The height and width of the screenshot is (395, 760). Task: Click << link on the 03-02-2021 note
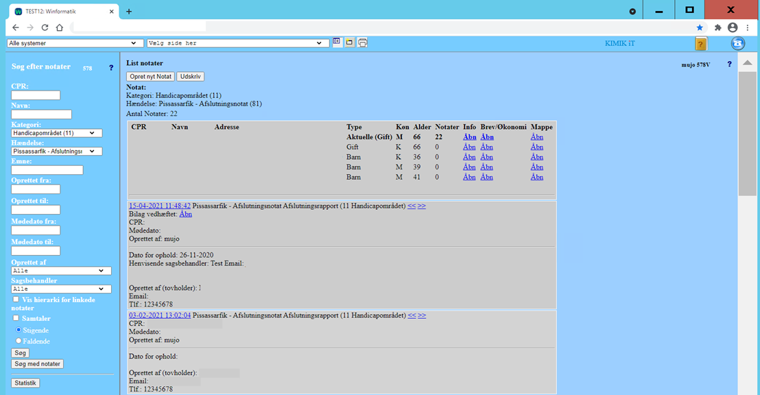[x=412, y=315]
